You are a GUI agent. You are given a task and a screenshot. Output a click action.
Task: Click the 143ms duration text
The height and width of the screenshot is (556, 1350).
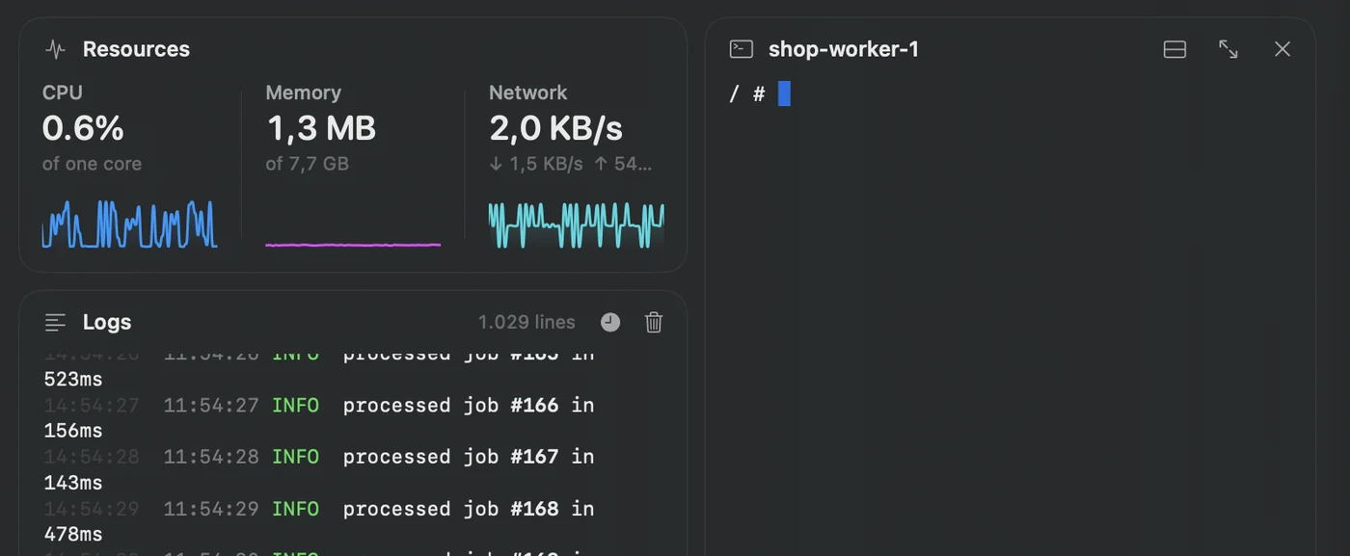[x=73, y=483]
